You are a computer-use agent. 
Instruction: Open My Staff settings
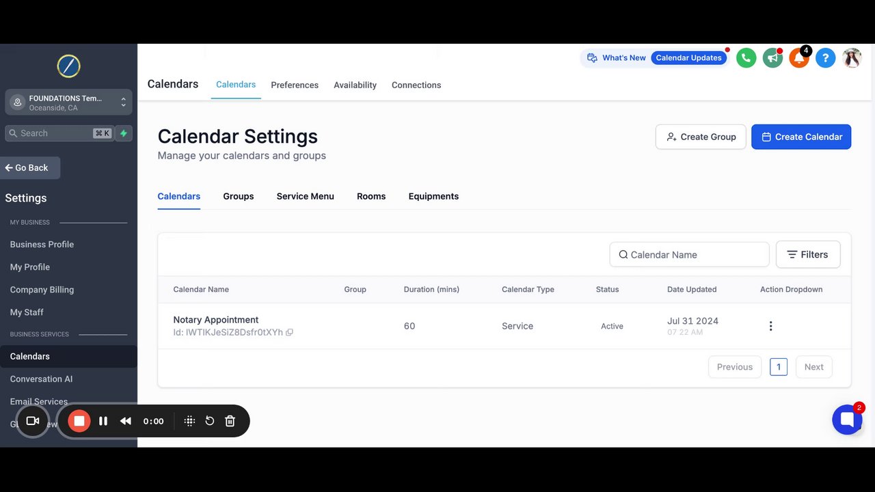[x=27, y=312]
